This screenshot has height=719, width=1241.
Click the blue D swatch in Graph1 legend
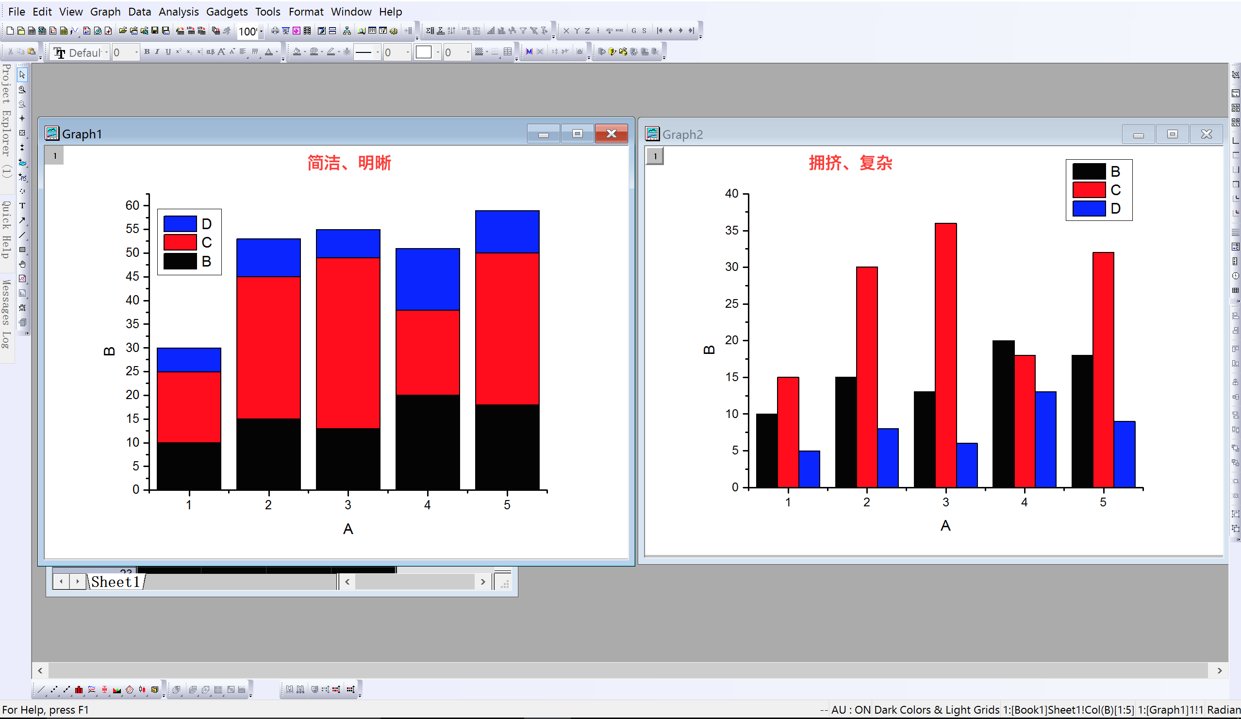[180, 224]
